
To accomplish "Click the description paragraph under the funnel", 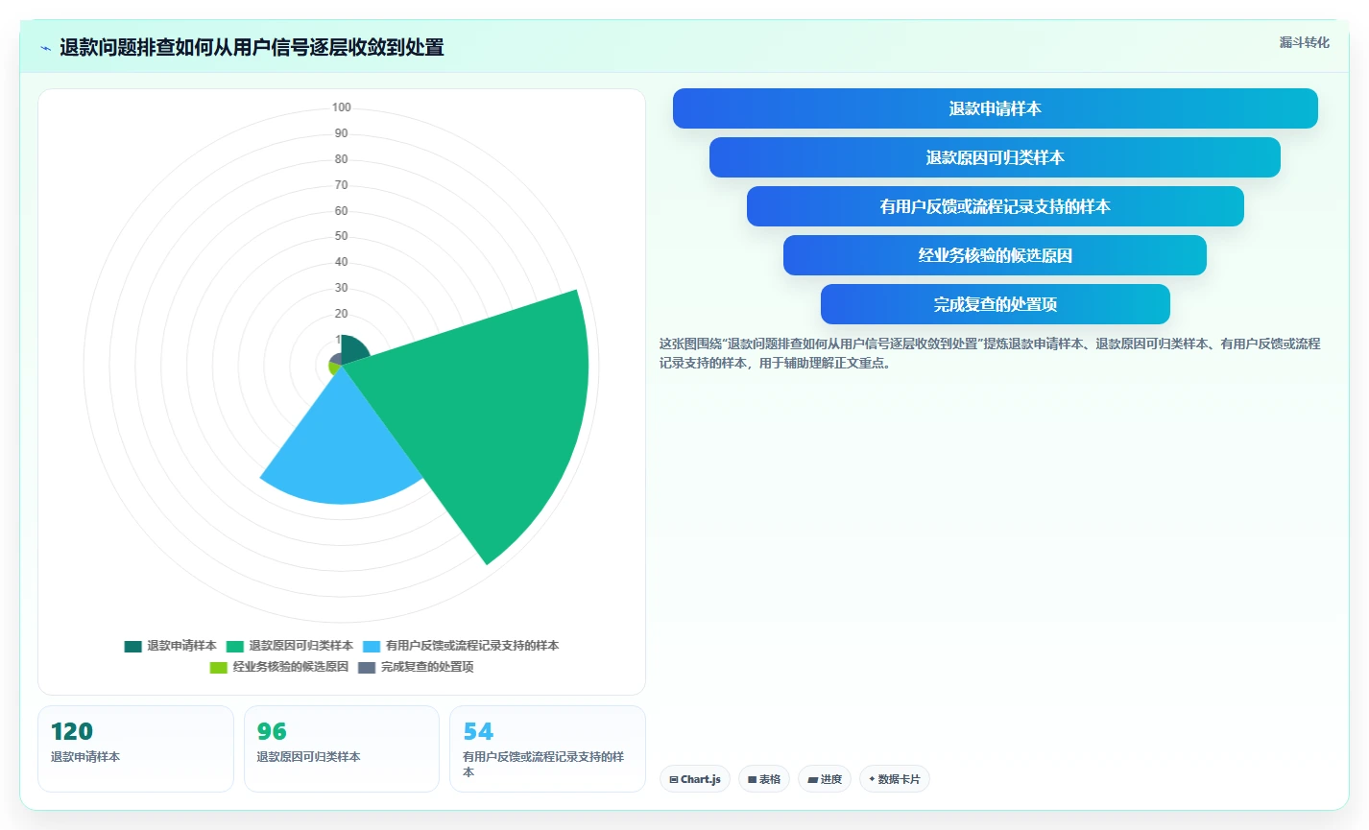I will 990,353.
